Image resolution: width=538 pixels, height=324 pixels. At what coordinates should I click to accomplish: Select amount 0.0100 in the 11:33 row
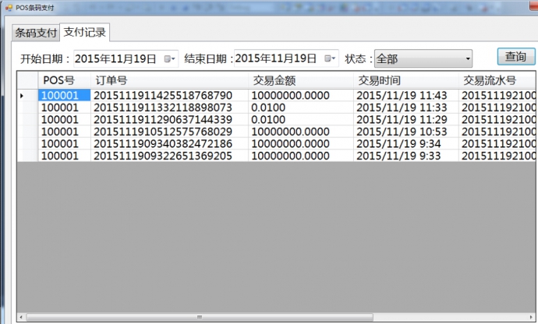[268, 107]
